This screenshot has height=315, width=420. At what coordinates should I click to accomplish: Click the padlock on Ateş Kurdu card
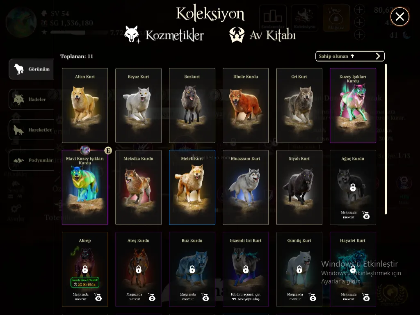click(139, 269)
